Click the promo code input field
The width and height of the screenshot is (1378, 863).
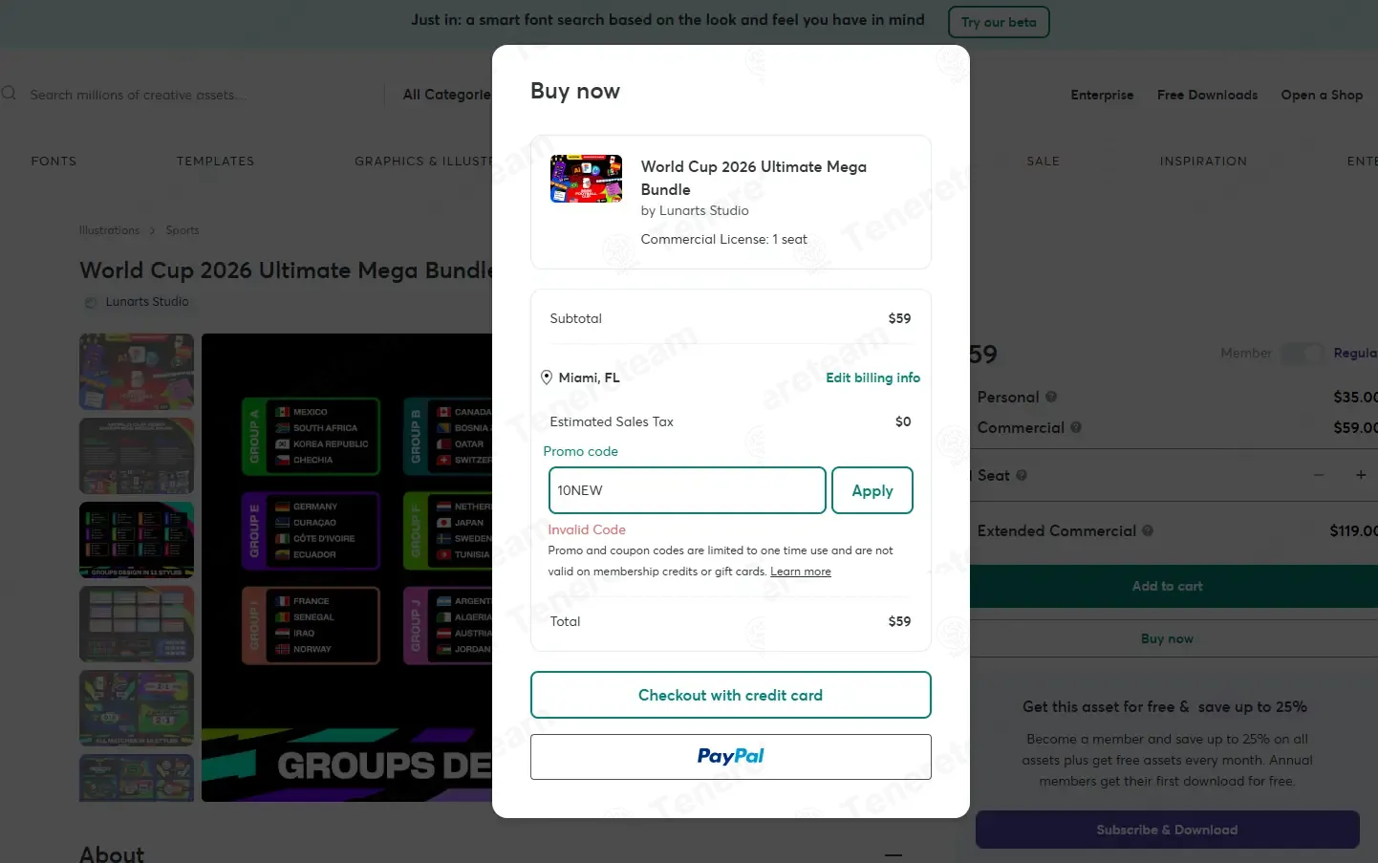click(x=687, y=490)
